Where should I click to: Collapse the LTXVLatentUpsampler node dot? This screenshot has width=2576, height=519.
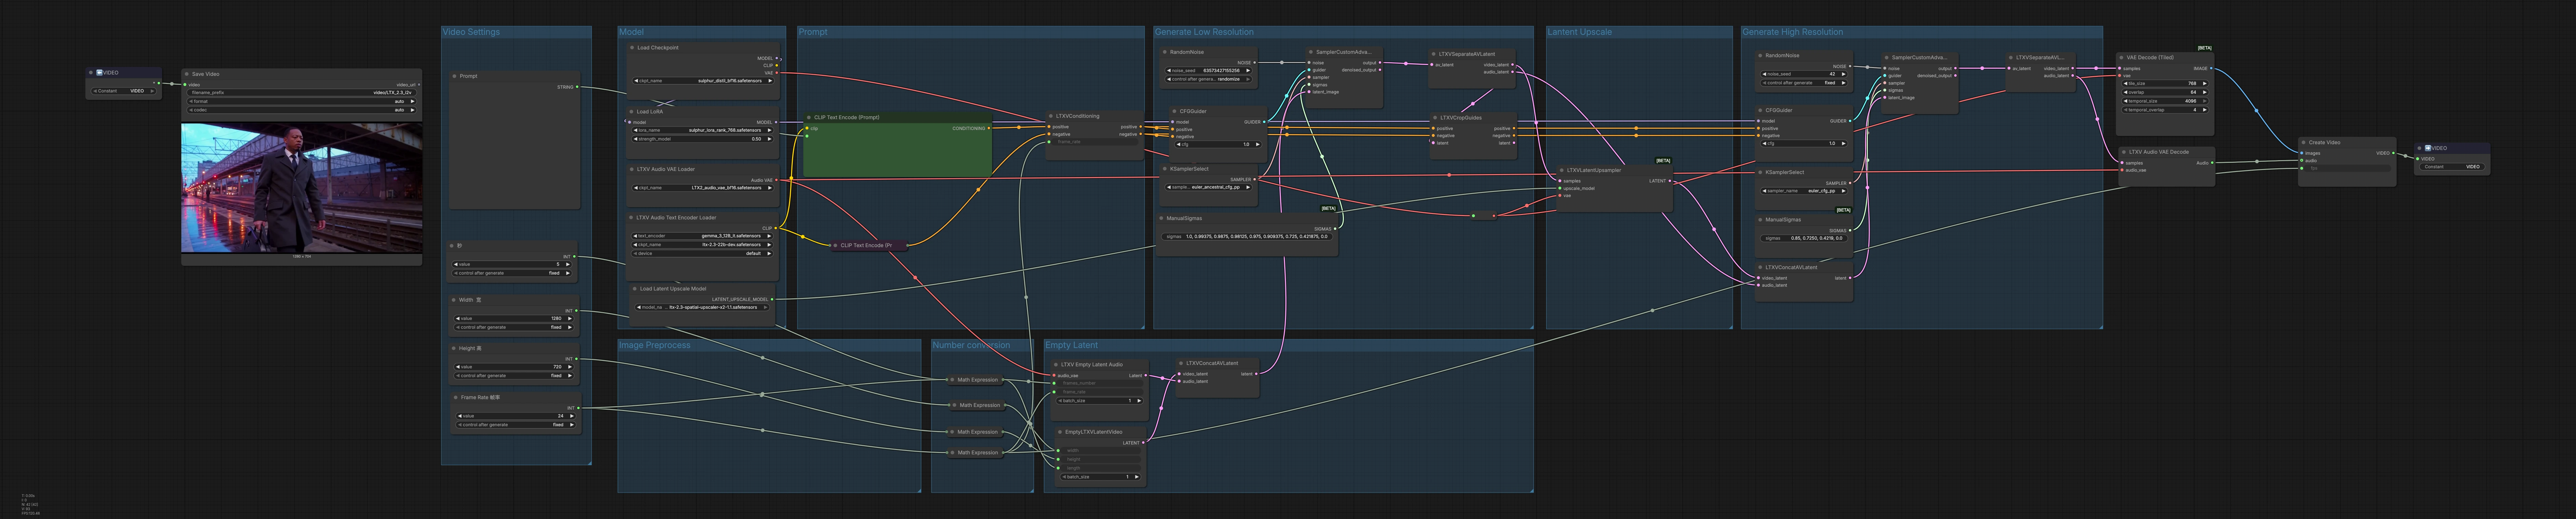[1562, 171]
